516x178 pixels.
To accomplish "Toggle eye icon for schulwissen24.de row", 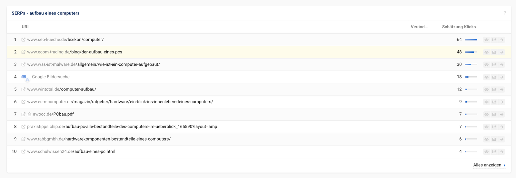I will click(x=486, y=152).
